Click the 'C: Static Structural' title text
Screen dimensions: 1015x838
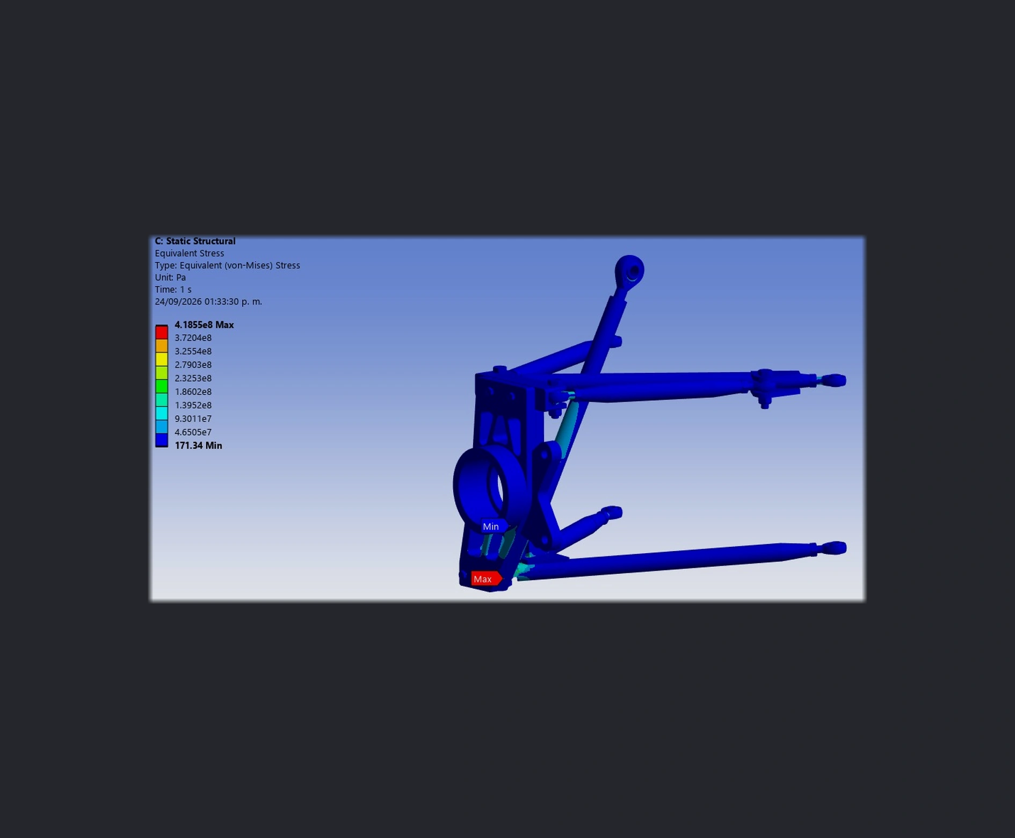click(x=195, y=241)
